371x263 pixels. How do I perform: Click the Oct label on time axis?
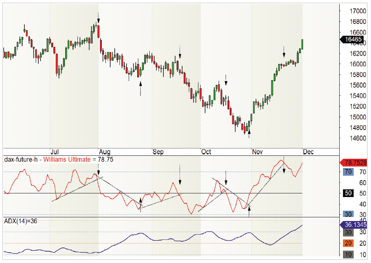coord(206,152)
